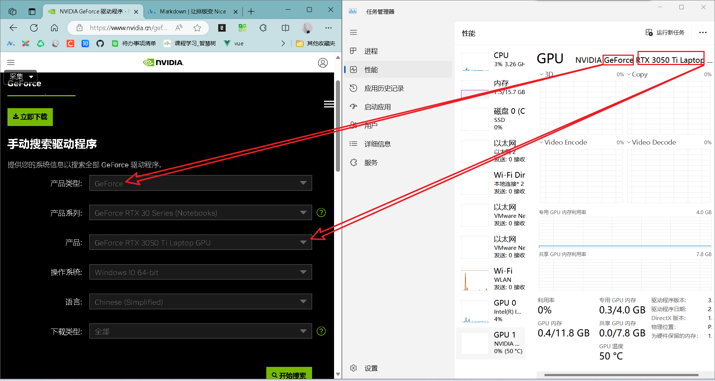This screenshot has height=381, width=715.
Task: Show help for 下载类型 field
Action: click(x=321, y=331)
